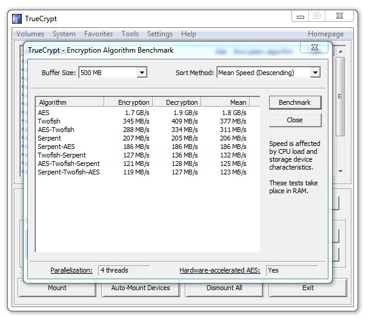Image resolution: width=366 pixels, height=318 pixels.
Task: Sort by Algorithm column header
Action: click(x=70, y=102)
